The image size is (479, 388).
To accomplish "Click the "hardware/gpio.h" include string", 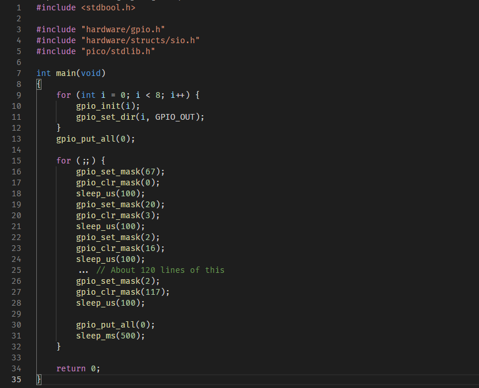I will point(123,29).
